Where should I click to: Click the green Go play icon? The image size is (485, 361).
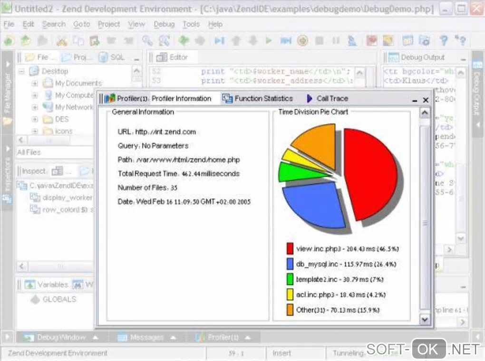269,40
